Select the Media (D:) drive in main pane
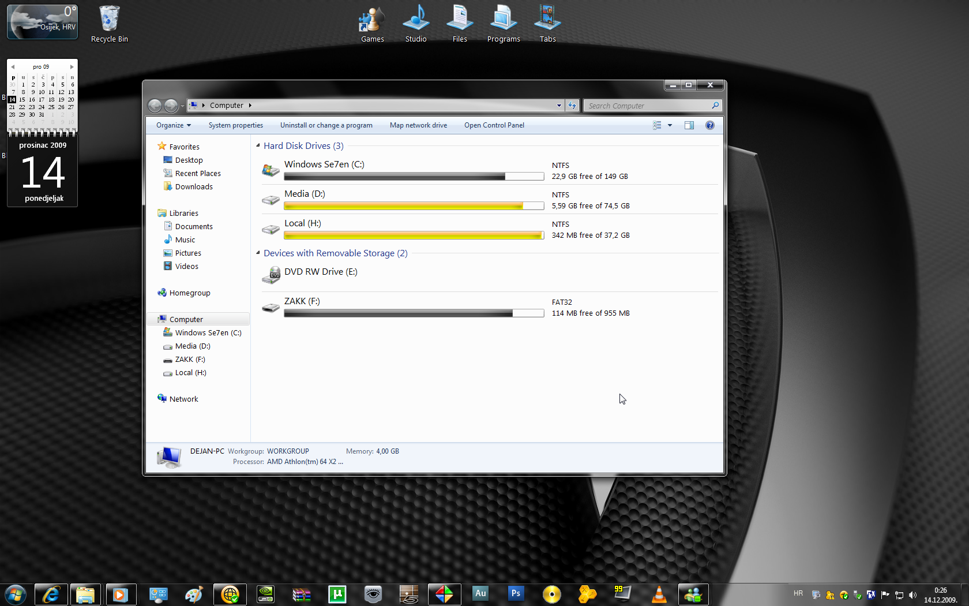 (x=489, y=200)
